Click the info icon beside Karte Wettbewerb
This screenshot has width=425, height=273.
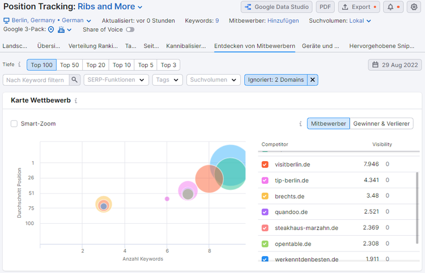(x=76, y=101)
